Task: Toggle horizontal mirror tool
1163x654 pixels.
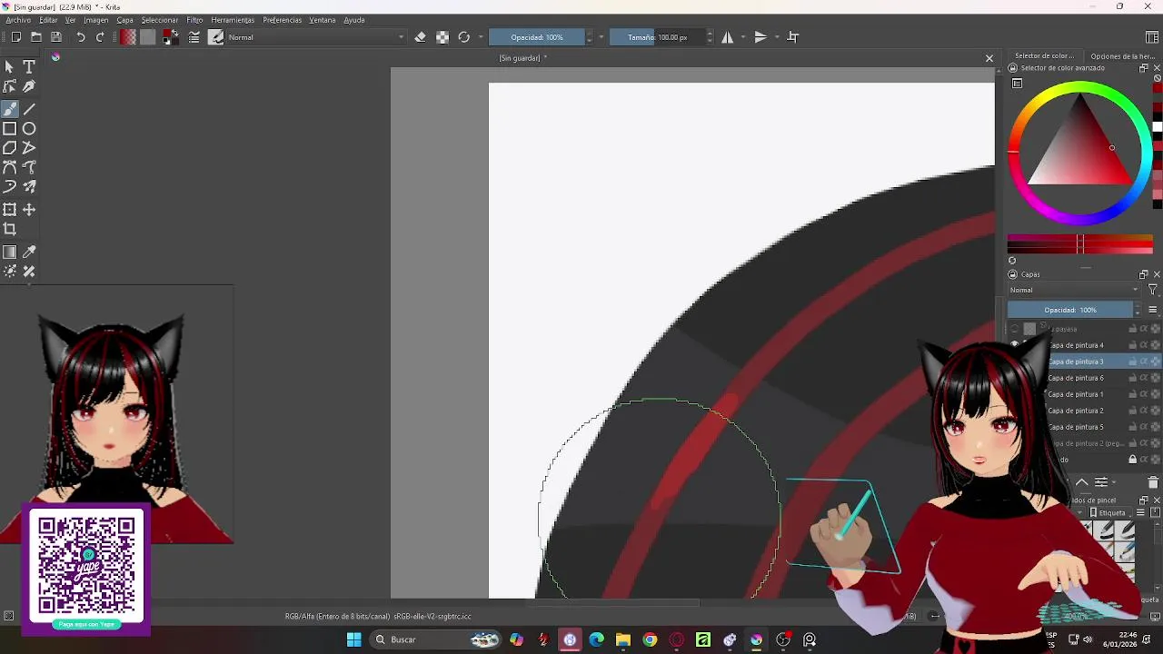Action: pos(728,37)
